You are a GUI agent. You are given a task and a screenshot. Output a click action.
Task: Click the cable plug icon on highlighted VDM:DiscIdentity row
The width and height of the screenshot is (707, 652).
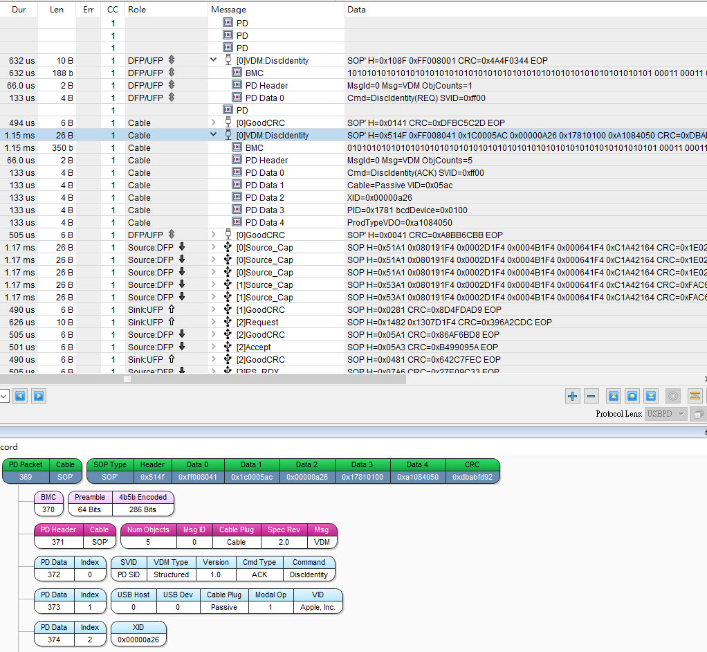228,134
